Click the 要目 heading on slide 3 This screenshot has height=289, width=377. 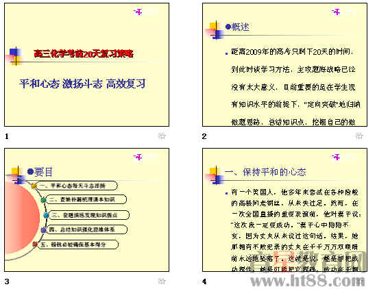[x=43, y=172]
